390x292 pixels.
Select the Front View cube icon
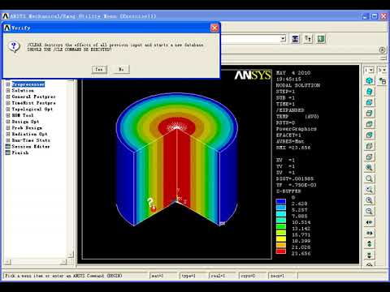tap(369, 102)
